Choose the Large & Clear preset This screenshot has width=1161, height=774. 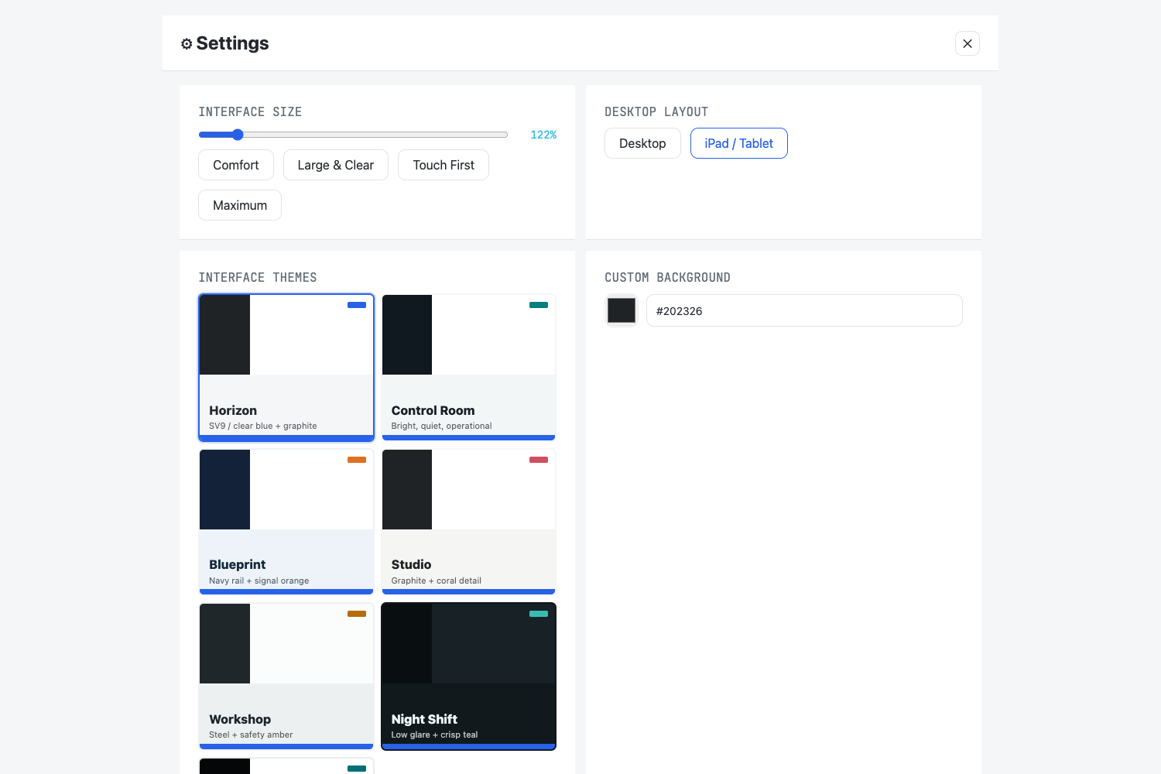[336, 165]
